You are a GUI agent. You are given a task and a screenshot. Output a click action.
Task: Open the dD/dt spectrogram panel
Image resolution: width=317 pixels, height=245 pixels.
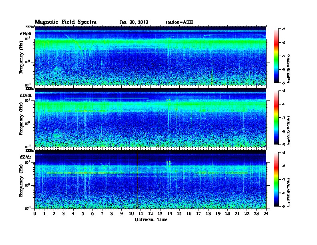coord(150,117)
